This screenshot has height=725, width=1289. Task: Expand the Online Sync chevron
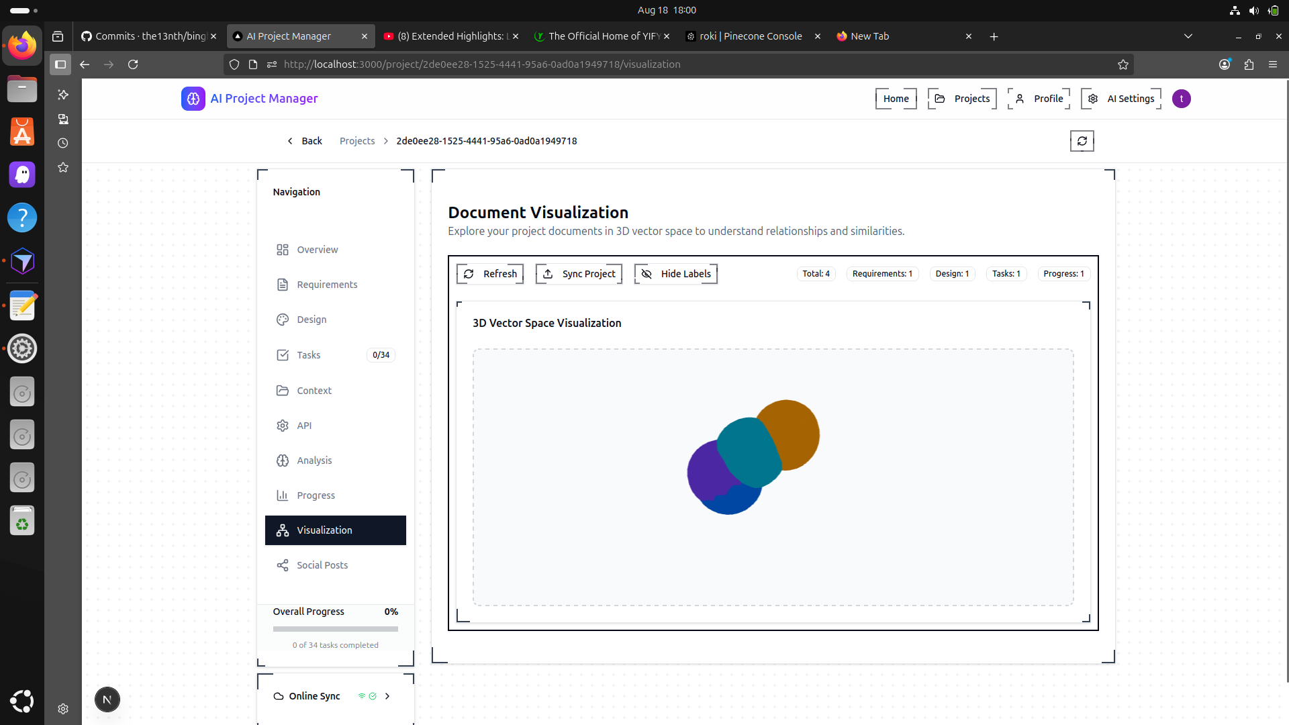[x=387, y=696]
